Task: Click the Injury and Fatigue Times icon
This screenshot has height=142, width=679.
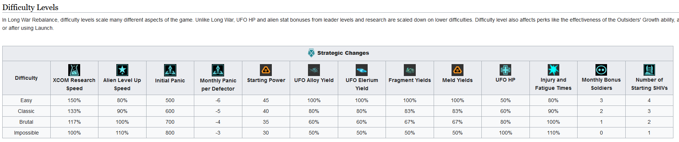Action: pos(553,70)
